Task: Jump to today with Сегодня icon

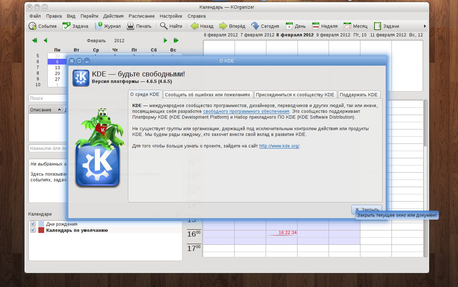Action: click(255, 26)
